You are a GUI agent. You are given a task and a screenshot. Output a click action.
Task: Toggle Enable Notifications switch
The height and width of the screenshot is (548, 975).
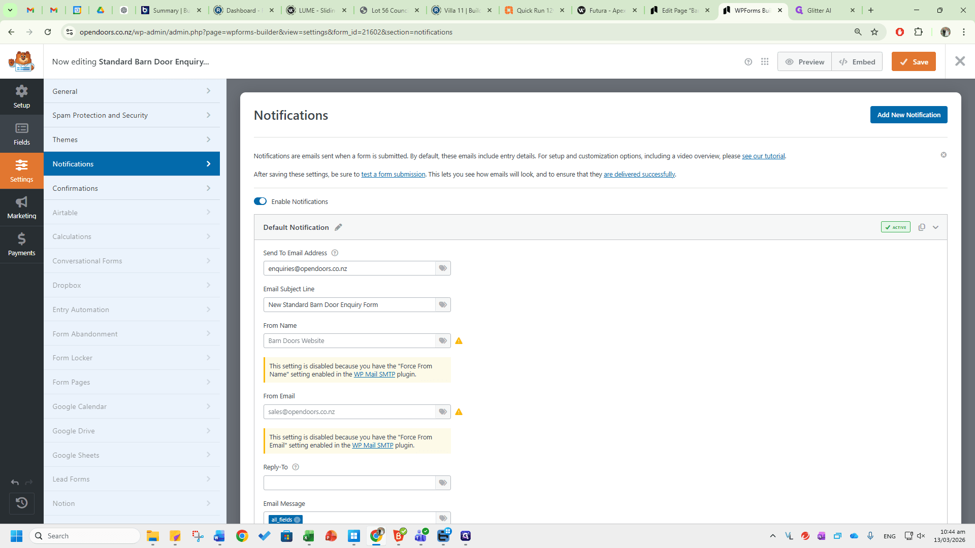[x=260, y=201]
